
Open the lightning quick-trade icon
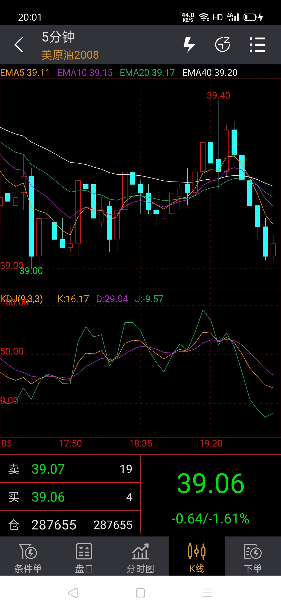pyautogui.click(x=189, y=45)
